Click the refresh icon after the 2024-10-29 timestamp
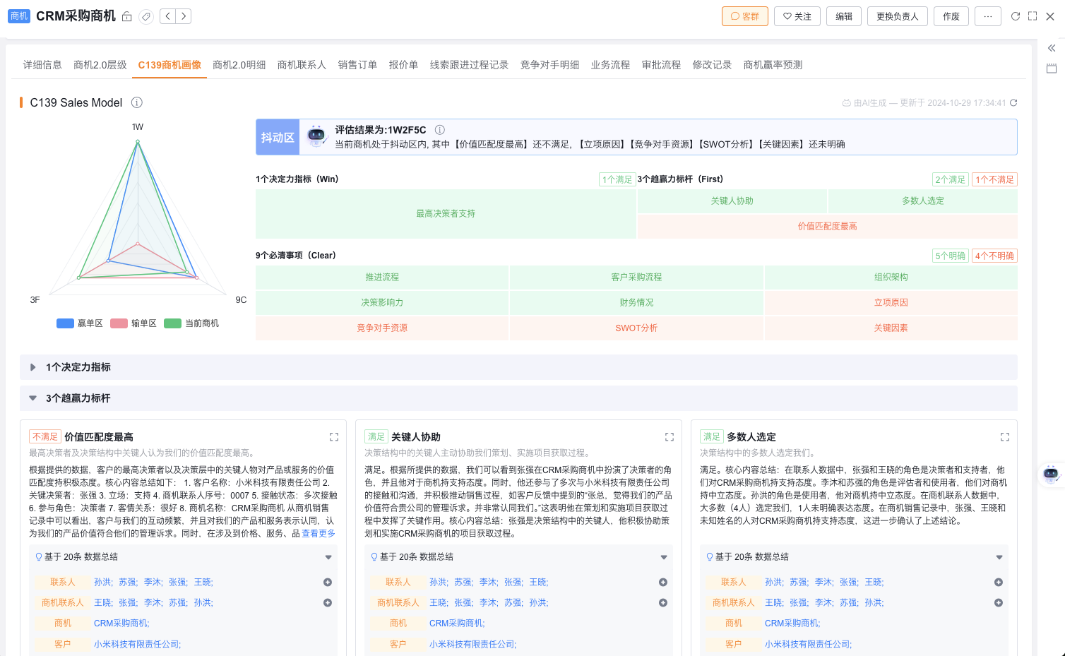This screenshot has width=1065, height=656. [1014, 102]
